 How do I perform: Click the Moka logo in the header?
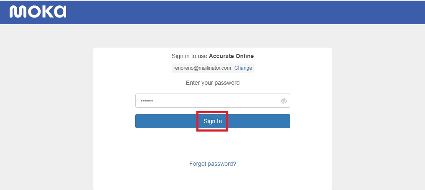[x=38, y=12]
